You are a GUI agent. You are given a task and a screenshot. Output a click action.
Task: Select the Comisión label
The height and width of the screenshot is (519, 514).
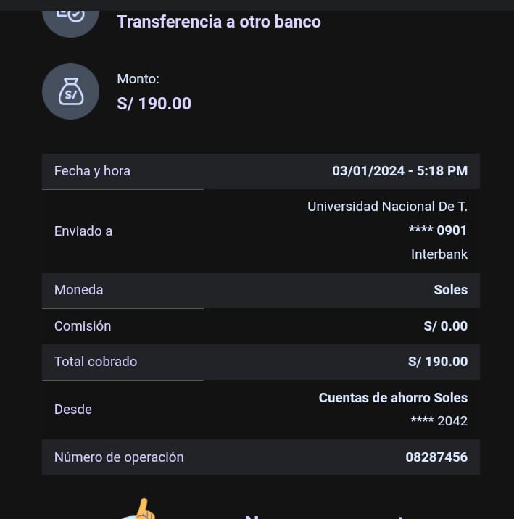point(83,326)
